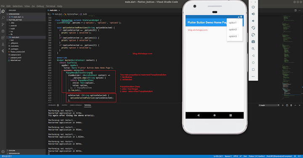303x158 pixels.
Task: Open the Edit menu
Action: tap(8, 6)
